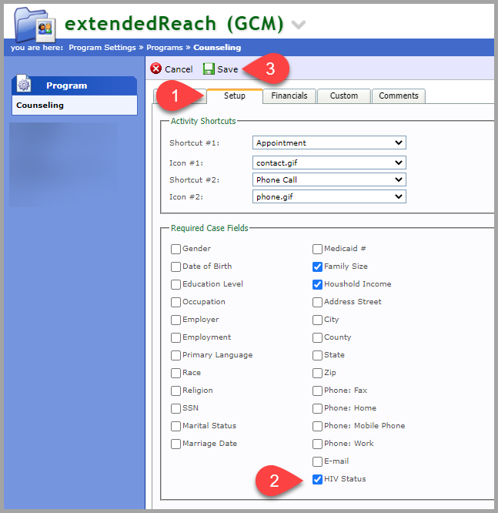Check the Employer checkbox
498x513 pixels.
coord(175,320)
